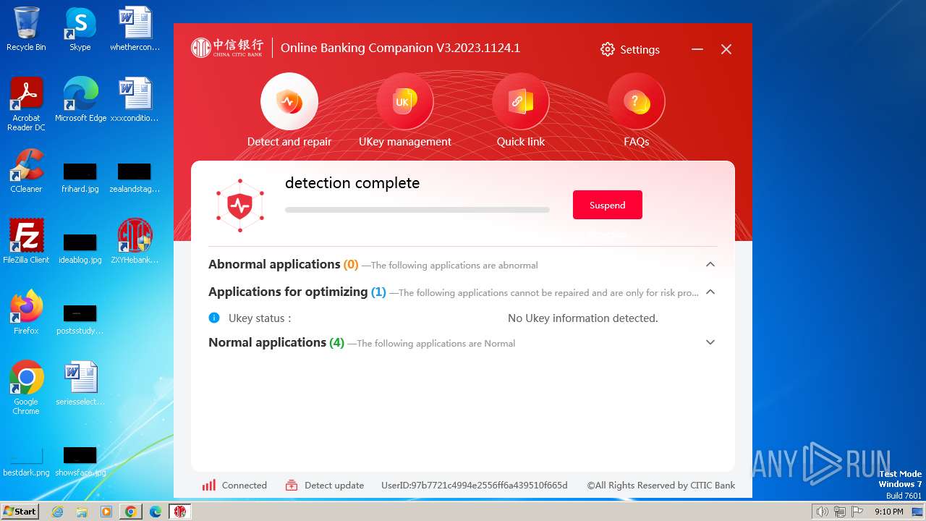Open Chrome from the taskbar
926x521 pixels.
pyautogui.click(x=131, y=512)
